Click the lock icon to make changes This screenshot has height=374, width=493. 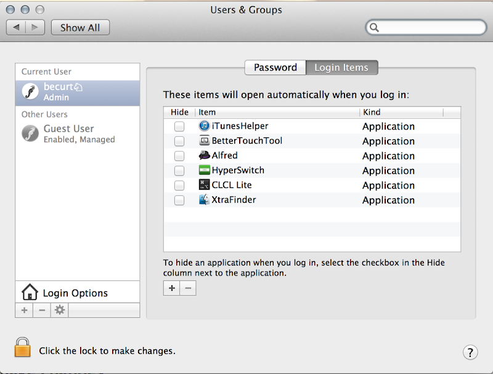(23, 348)
